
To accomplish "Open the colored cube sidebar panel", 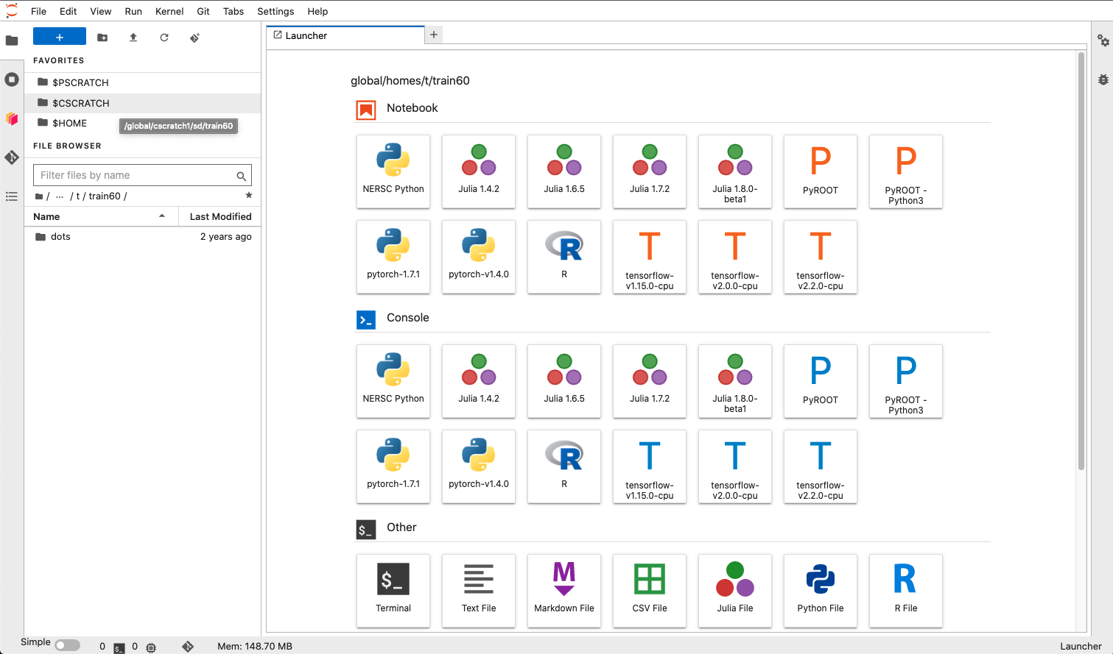I will point(12,118).
